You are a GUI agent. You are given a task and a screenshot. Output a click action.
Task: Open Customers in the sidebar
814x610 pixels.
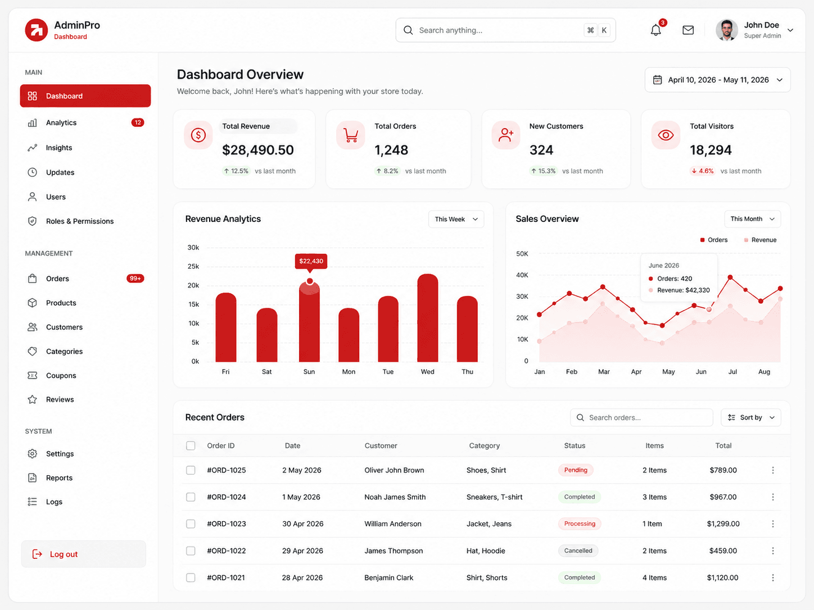[85, 327]
